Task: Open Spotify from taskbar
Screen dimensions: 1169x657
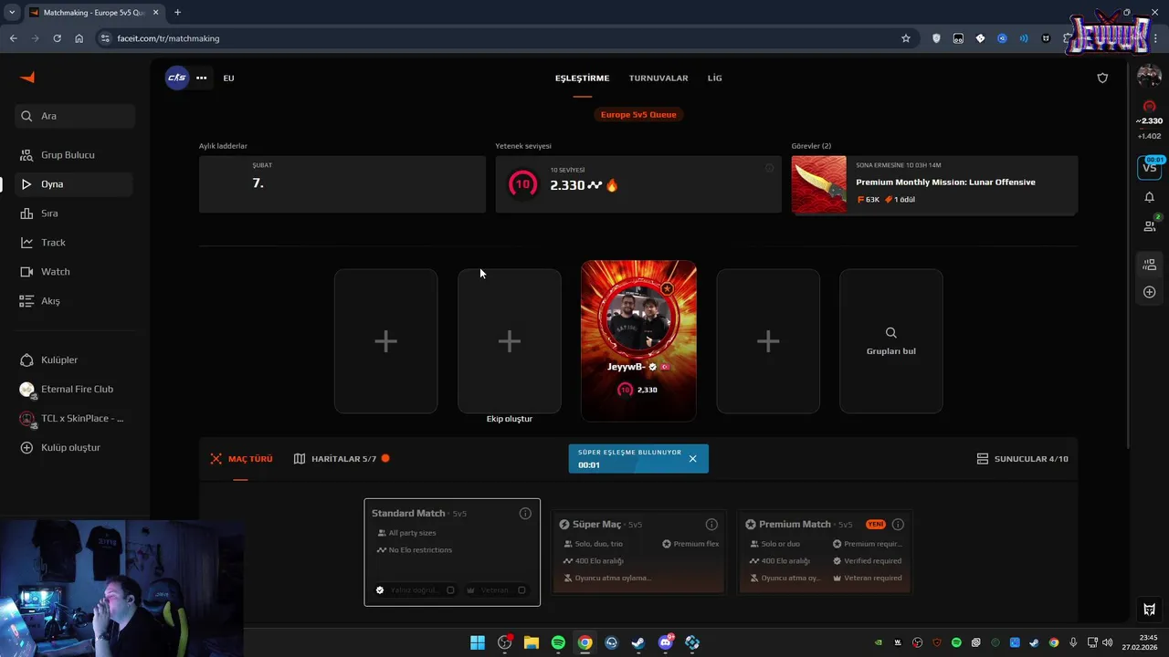Action: coord(558,642)
